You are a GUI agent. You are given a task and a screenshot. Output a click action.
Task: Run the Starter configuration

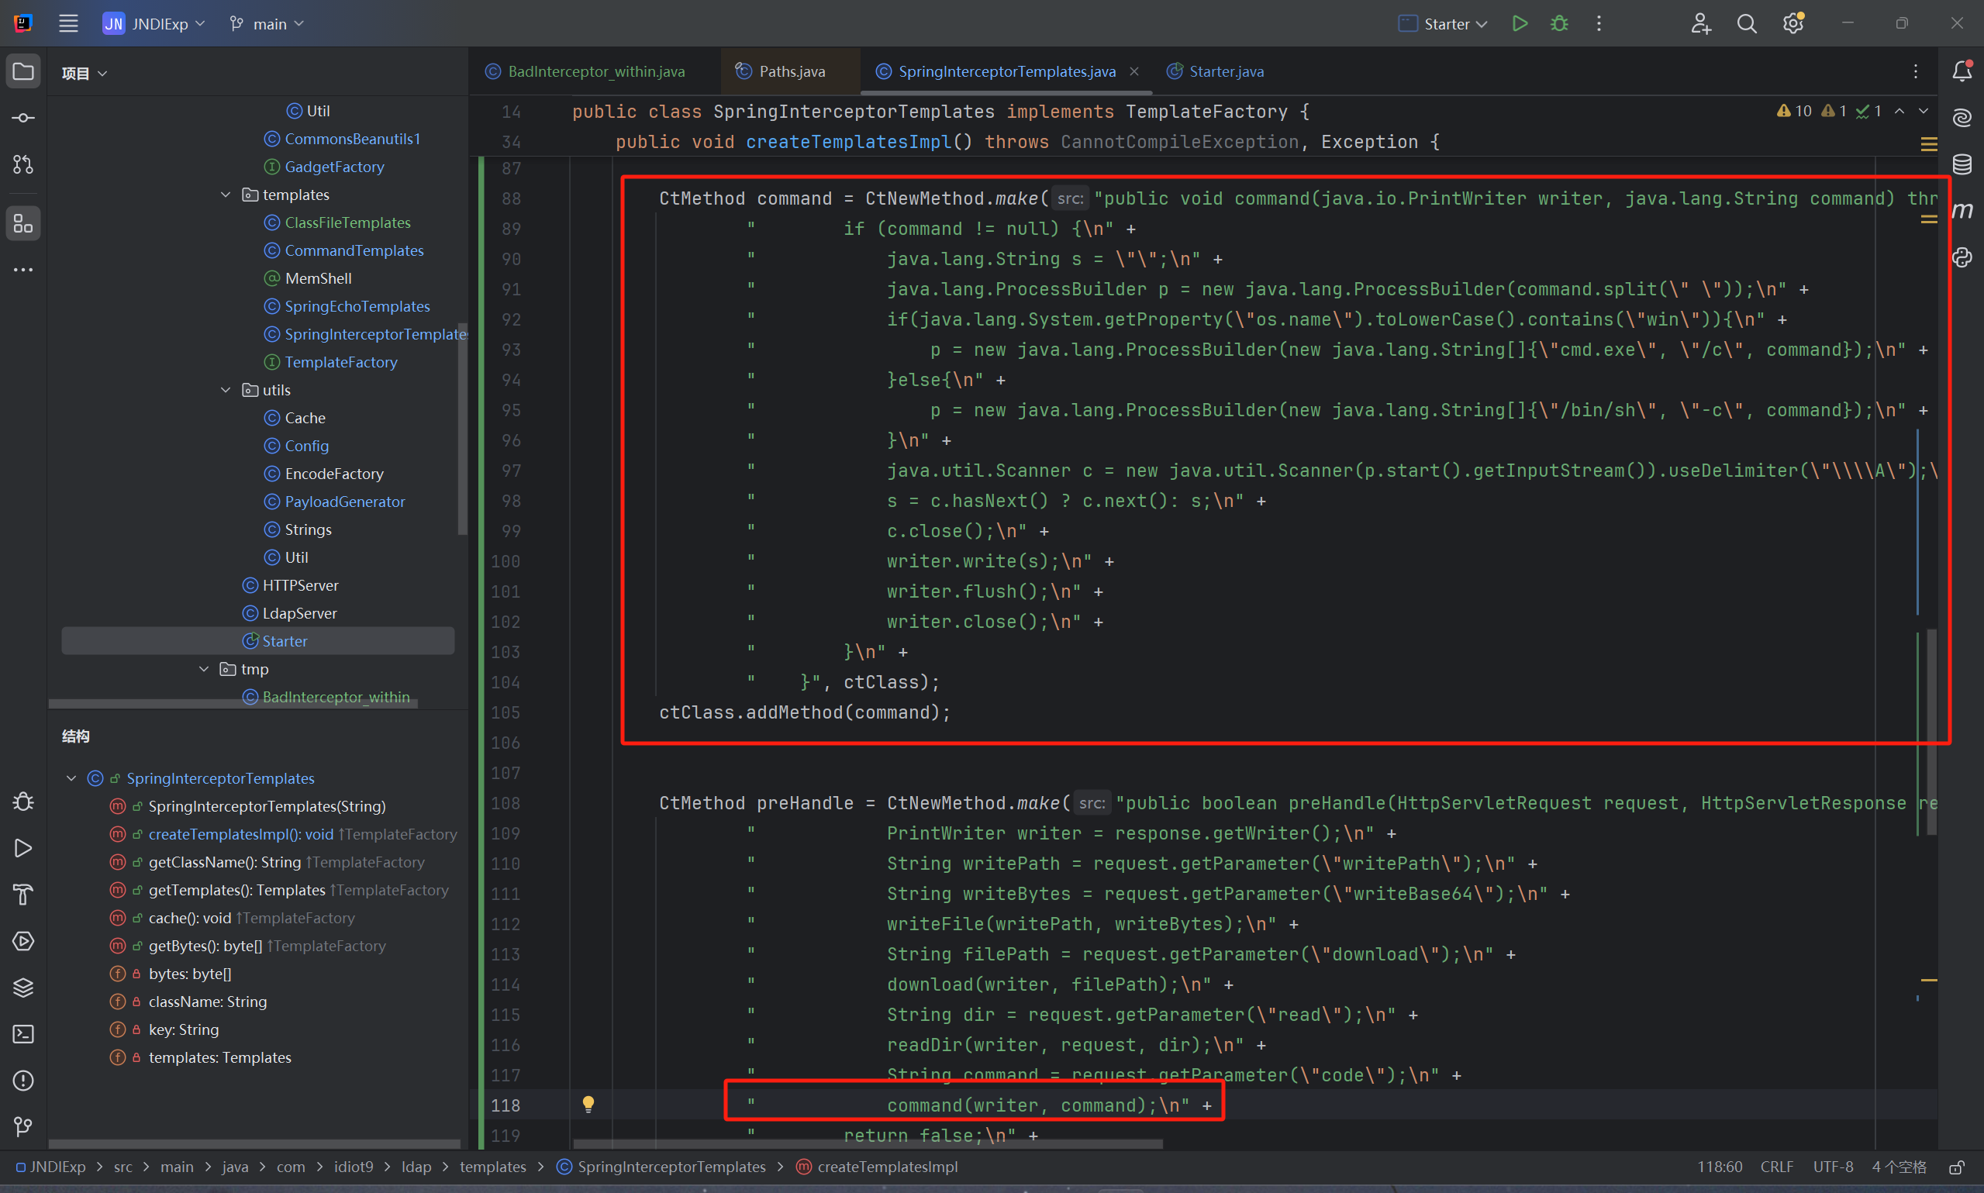coord(1520,23)
